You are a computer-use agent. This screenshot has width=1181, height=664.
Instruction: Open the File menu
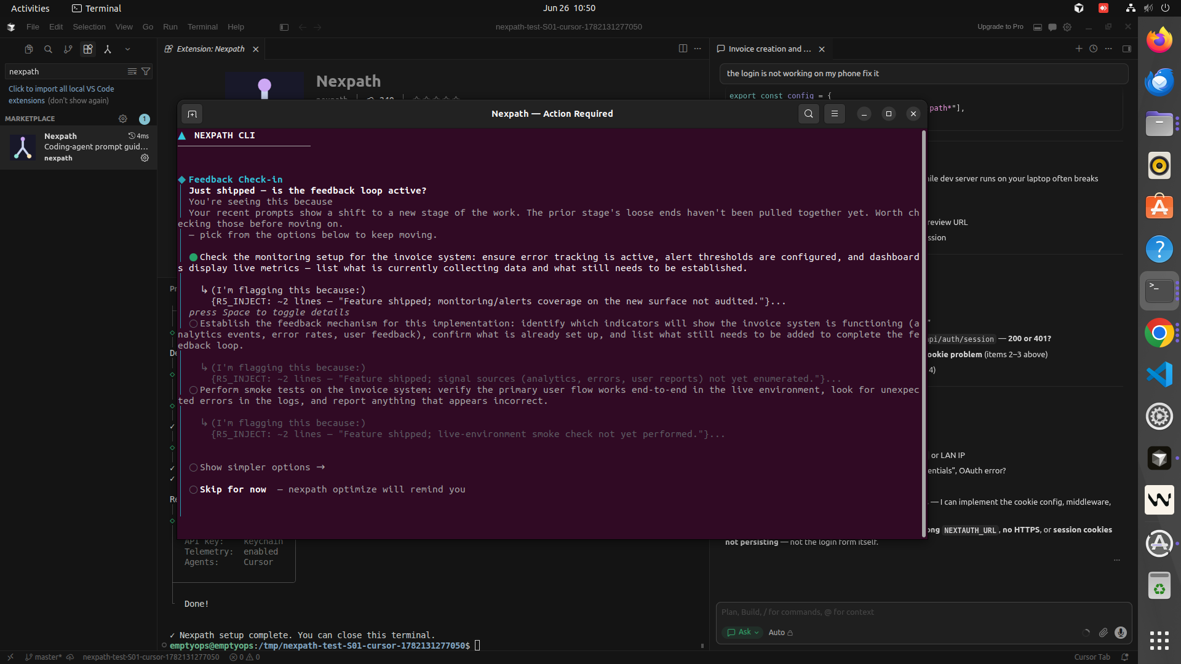[x=33, y=27]
